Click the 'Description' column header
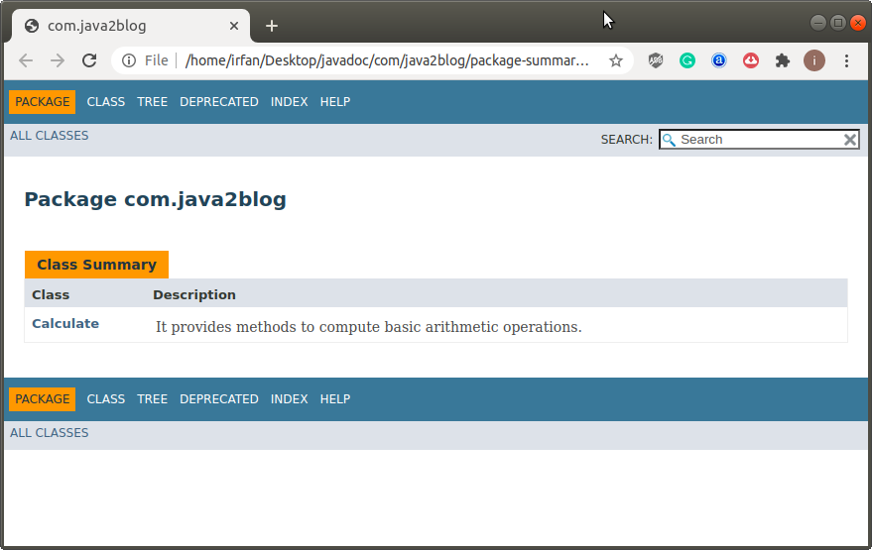This screenshot has height=550, width=872. [194, 294]
